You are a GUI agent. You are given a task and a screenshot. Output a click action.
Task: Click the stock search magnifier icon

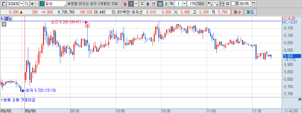(27, 4)
